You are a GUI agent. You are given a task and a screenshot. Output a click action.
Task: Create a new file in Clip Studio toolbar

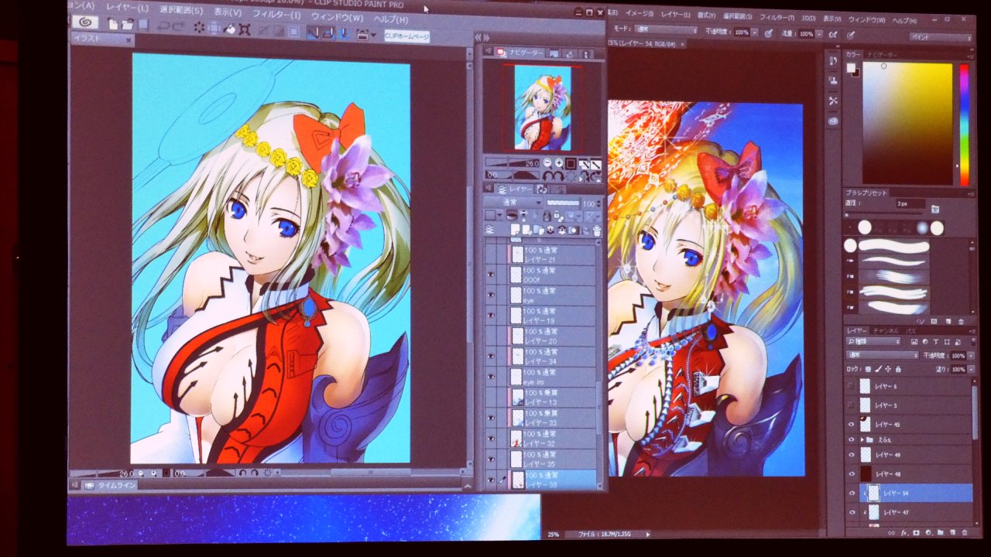114,25
